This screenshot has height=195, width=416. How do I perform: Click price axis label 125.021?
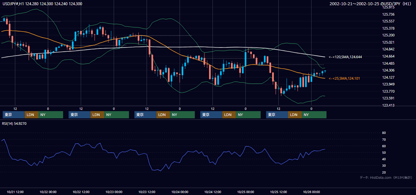pos(388,42)
